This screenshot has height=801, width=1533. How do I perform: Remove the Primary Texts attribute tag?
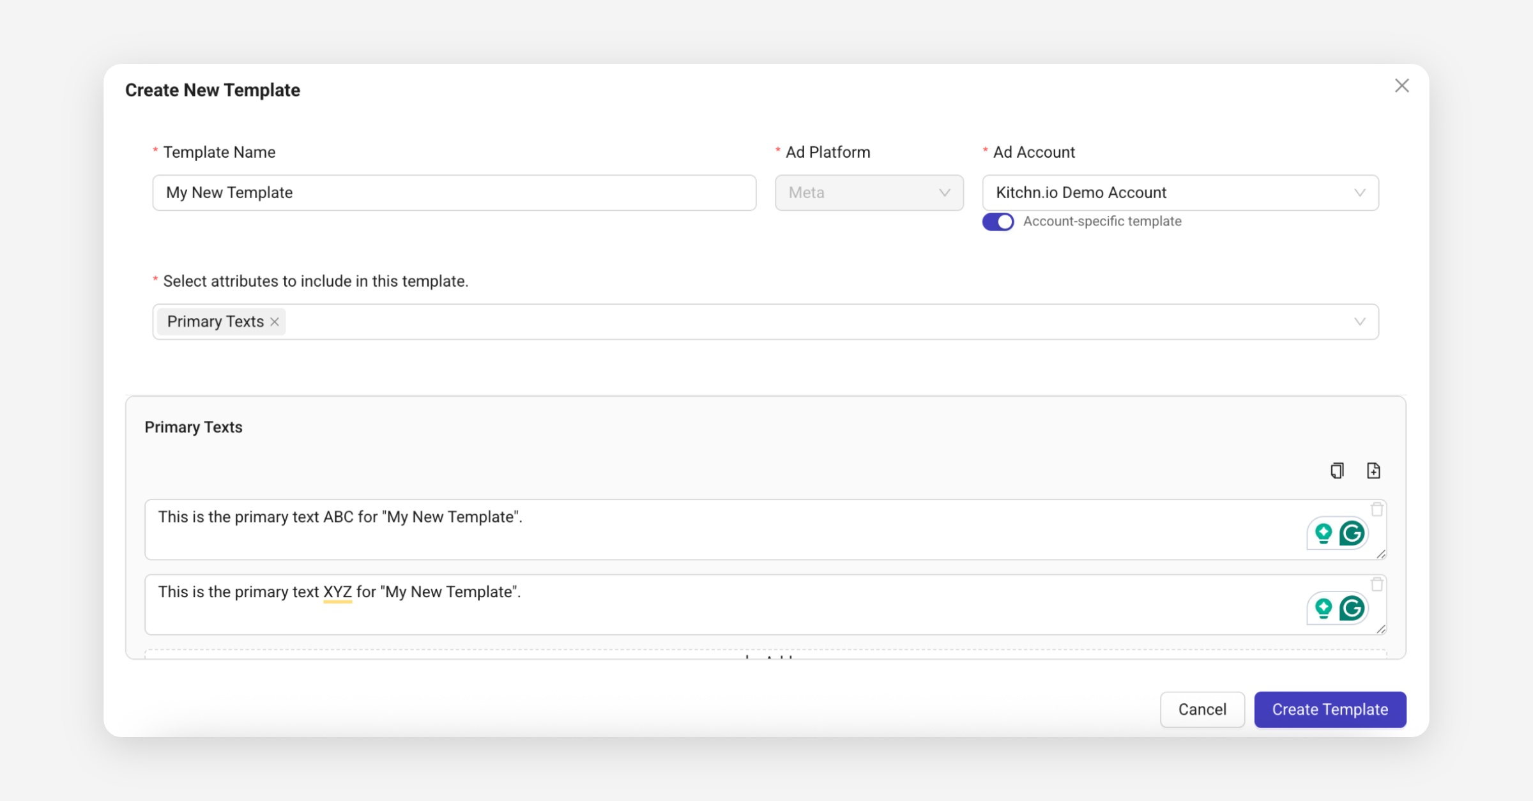pyautogui.click(x=275, y=322)
